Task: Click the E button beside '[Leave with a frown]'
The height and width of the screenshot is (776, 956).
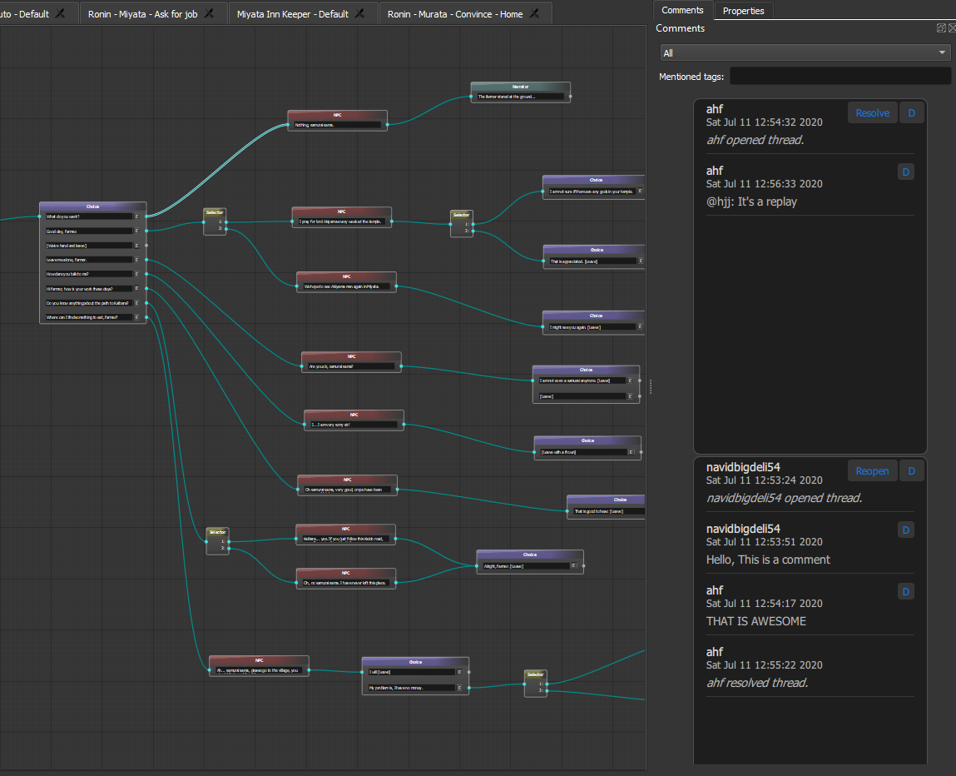Action: pyautogui.click(x=631, y=452)
